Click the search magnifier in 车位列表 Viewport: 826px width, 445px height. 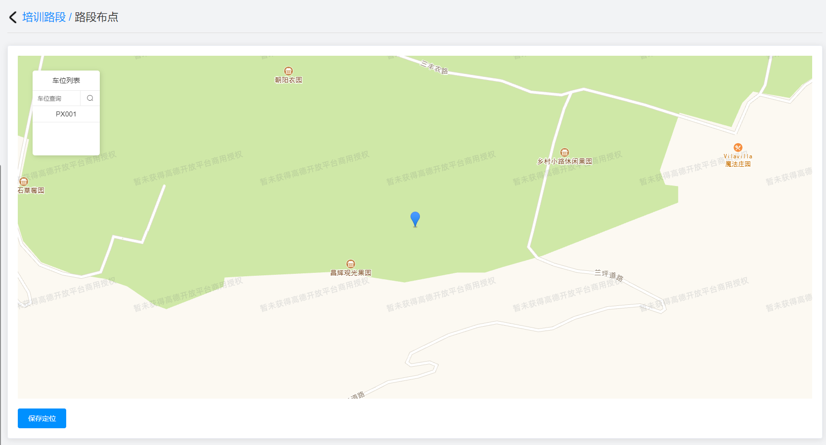click(90, 98)
